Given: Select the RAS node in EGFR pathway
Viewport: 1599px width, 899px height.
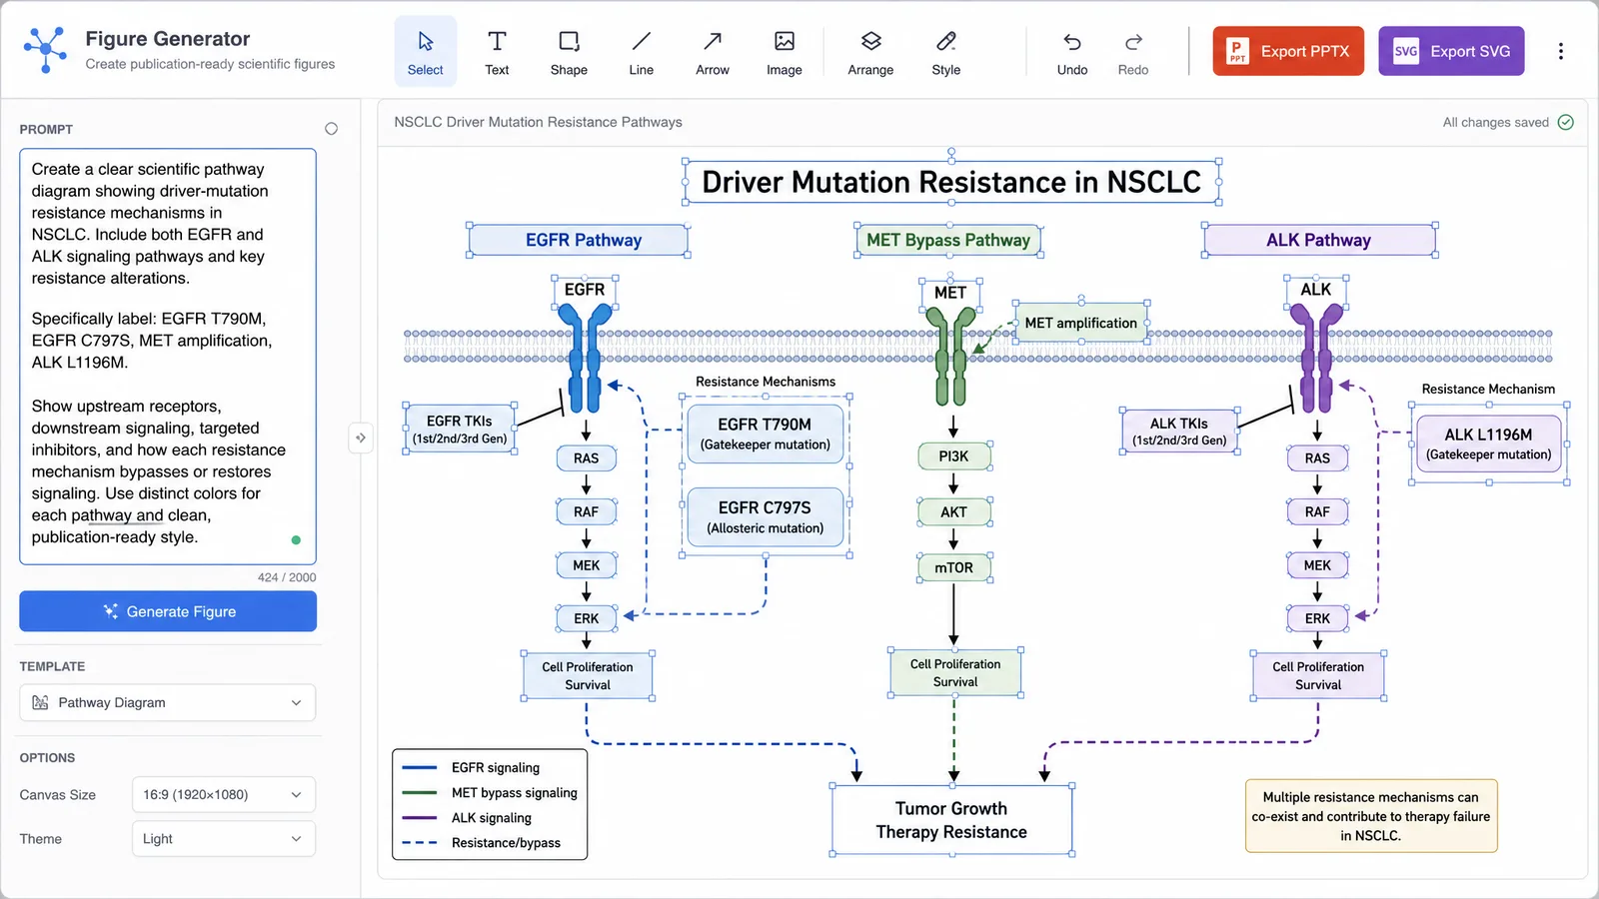Looking at the screenshot, I should (587, 458).
